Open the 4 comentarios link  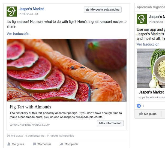35,135
